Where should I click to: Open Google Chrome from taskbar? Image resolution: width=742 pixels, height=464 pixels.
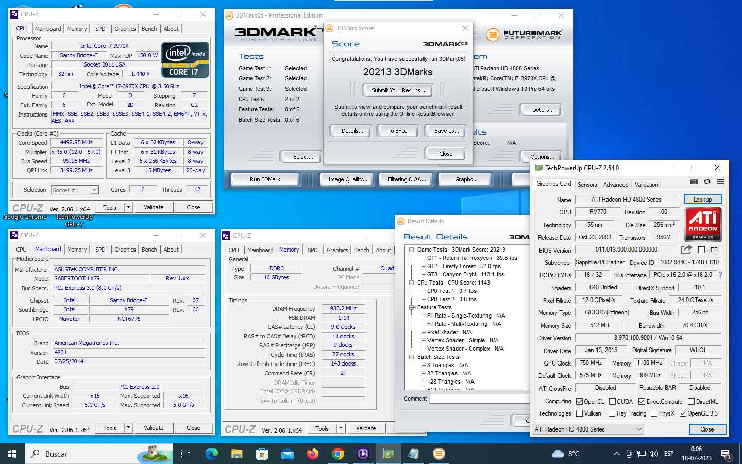(338, 454)
